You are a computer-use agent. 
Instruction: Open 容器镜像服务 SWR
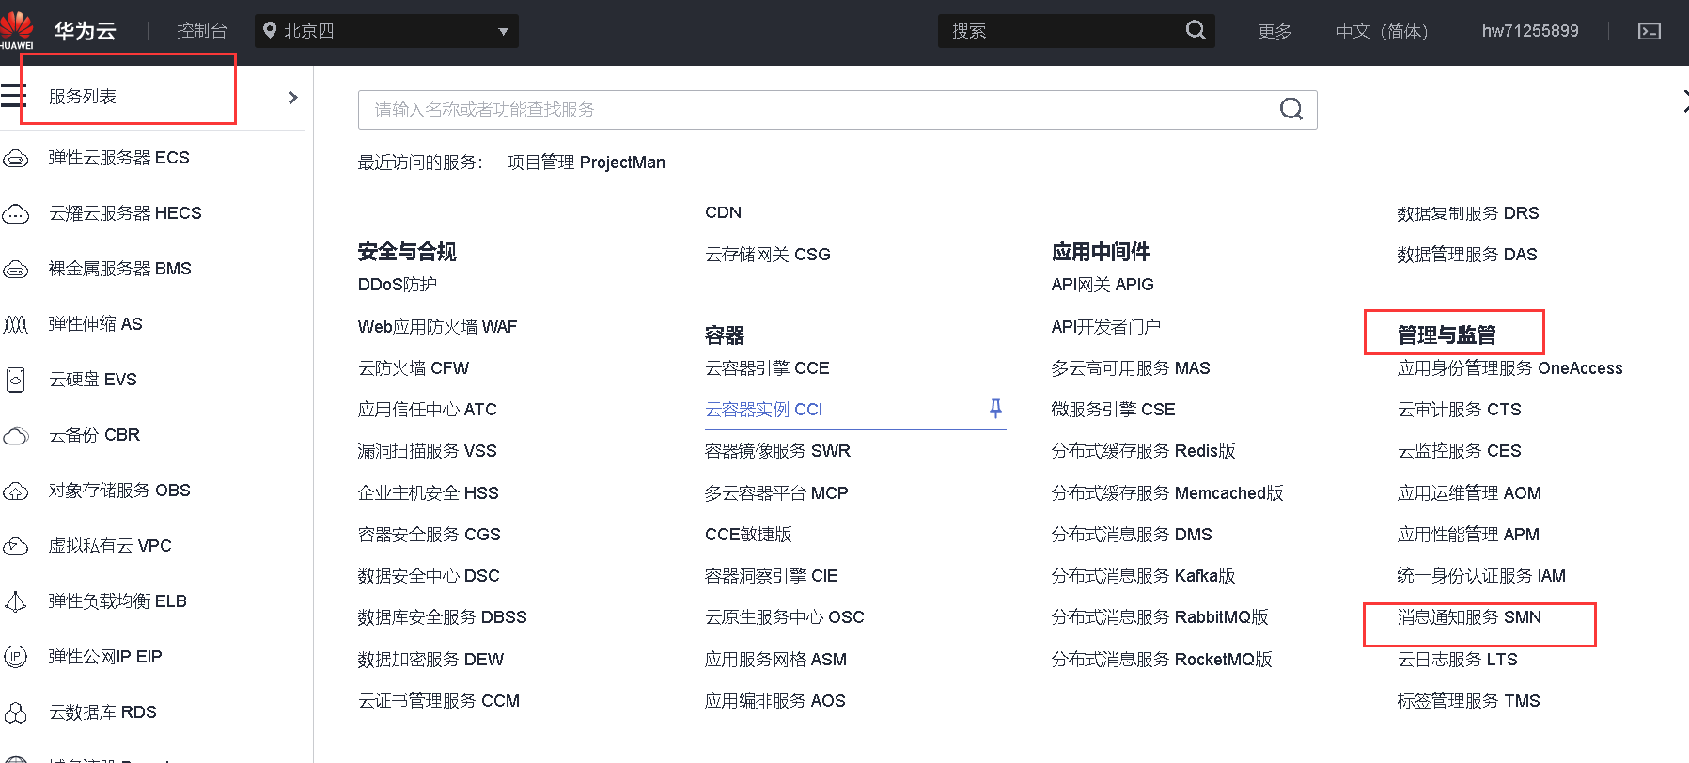click(777, 451)
